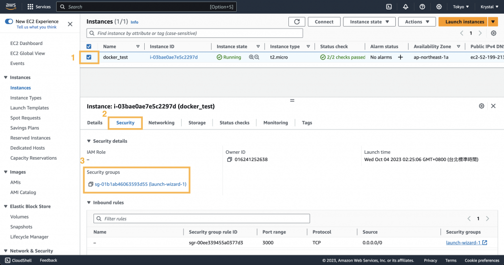Open the notifications bell
This screenshot has height=265, width=504.
coord(406,7)
